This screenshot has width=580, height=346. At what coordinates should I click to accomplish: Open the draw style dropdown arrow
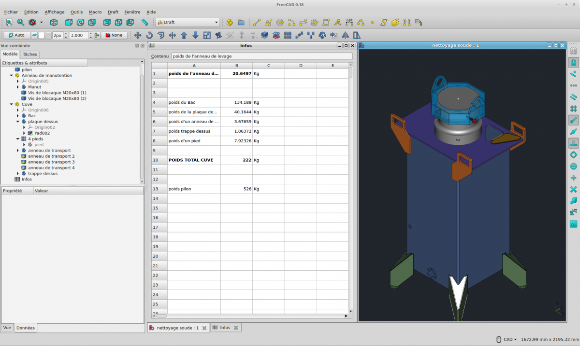coord(41,22)
